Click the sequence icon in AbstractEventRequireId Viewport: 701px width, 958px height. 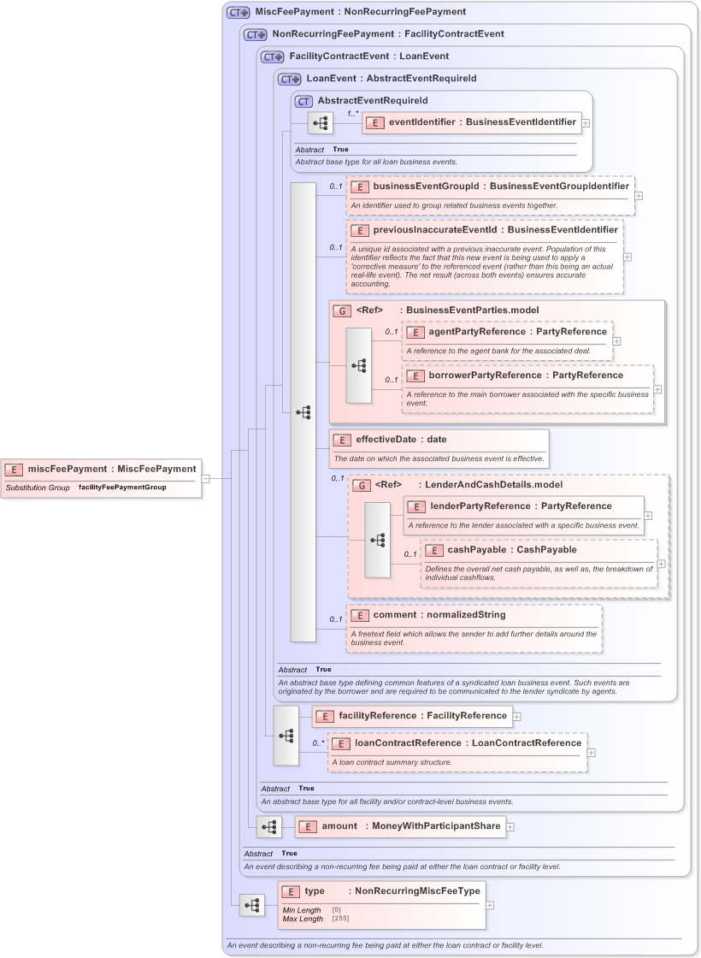click(x=321, y=123)
